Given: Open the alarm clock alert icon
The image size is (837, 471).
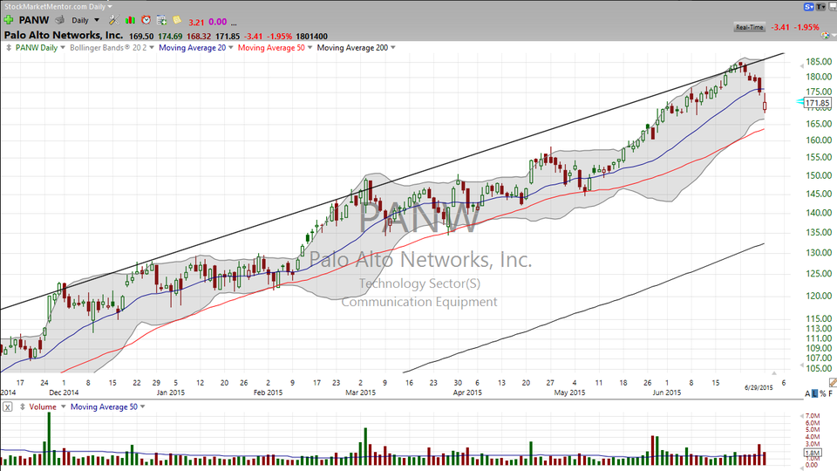Looking at the screenshot, I should 146,20.
